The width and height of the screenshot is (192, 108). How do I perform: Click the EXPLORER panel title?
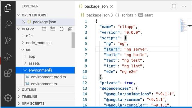pyautogui.click(x=30, y=6)
